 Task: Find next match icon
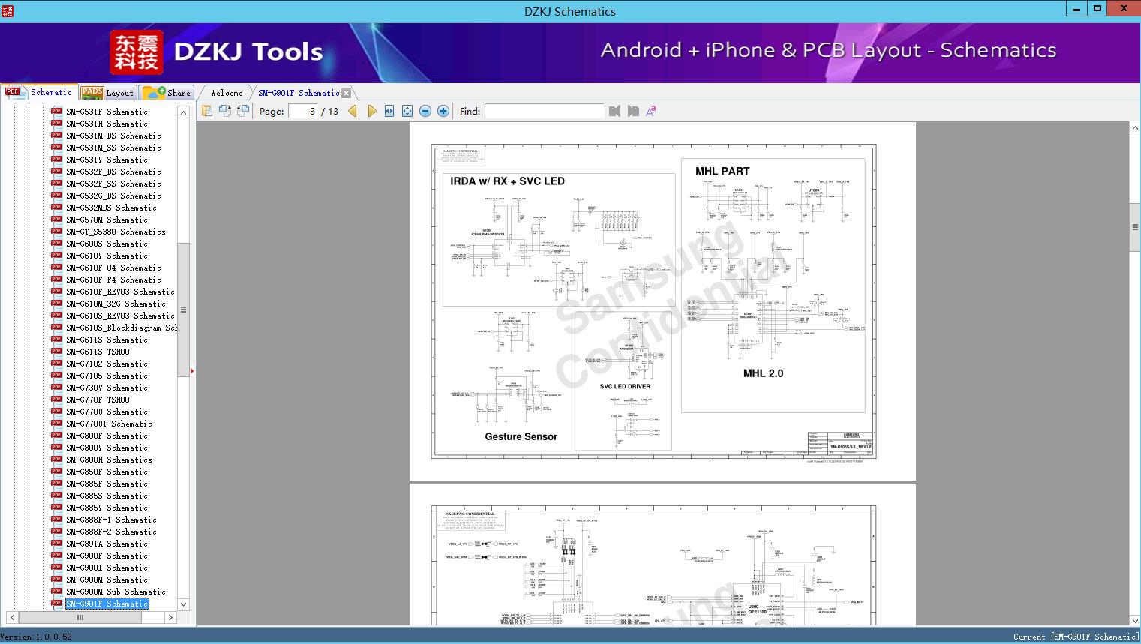(633, 111)
